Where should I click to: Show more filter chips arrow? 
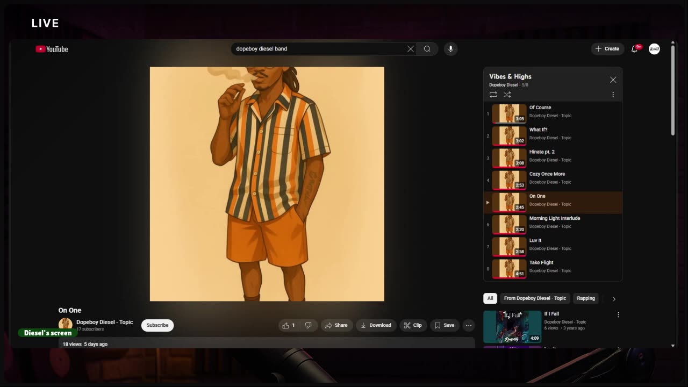[x=614, y=299]
